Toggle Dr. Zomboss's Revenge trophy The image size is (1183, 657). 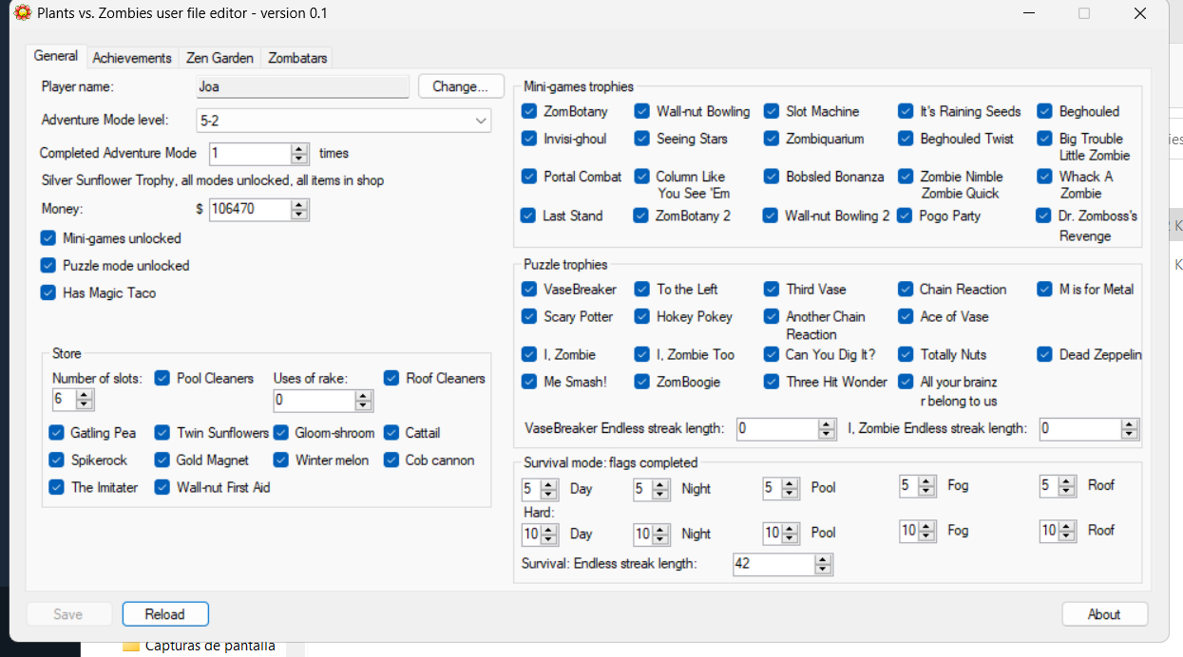(1043, 216)
